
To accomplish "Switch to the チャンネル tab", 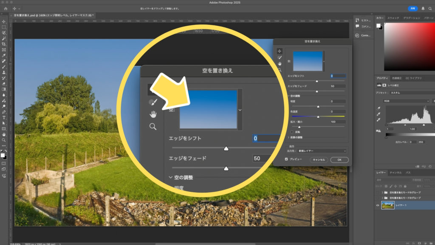I will point(395,173).
